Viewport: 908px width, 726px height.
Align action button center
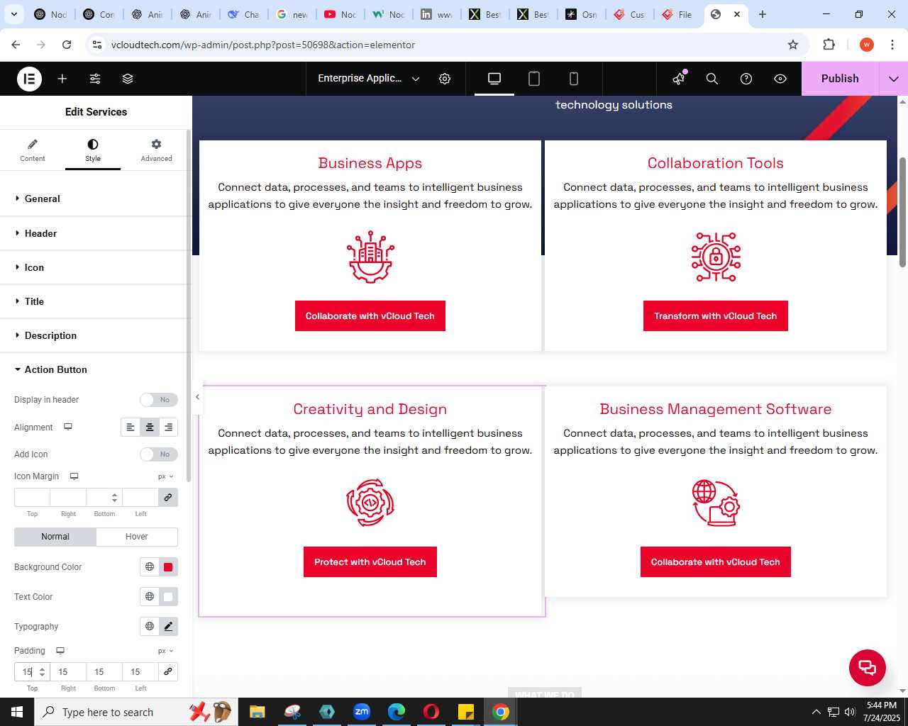click(x=150, y=428)
